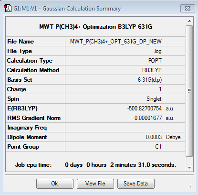Image resolution: width=198 pixels, height=195 pixels.
Task: Click the RMS Gradient Norm row label
Action: (x=34, y=118)
